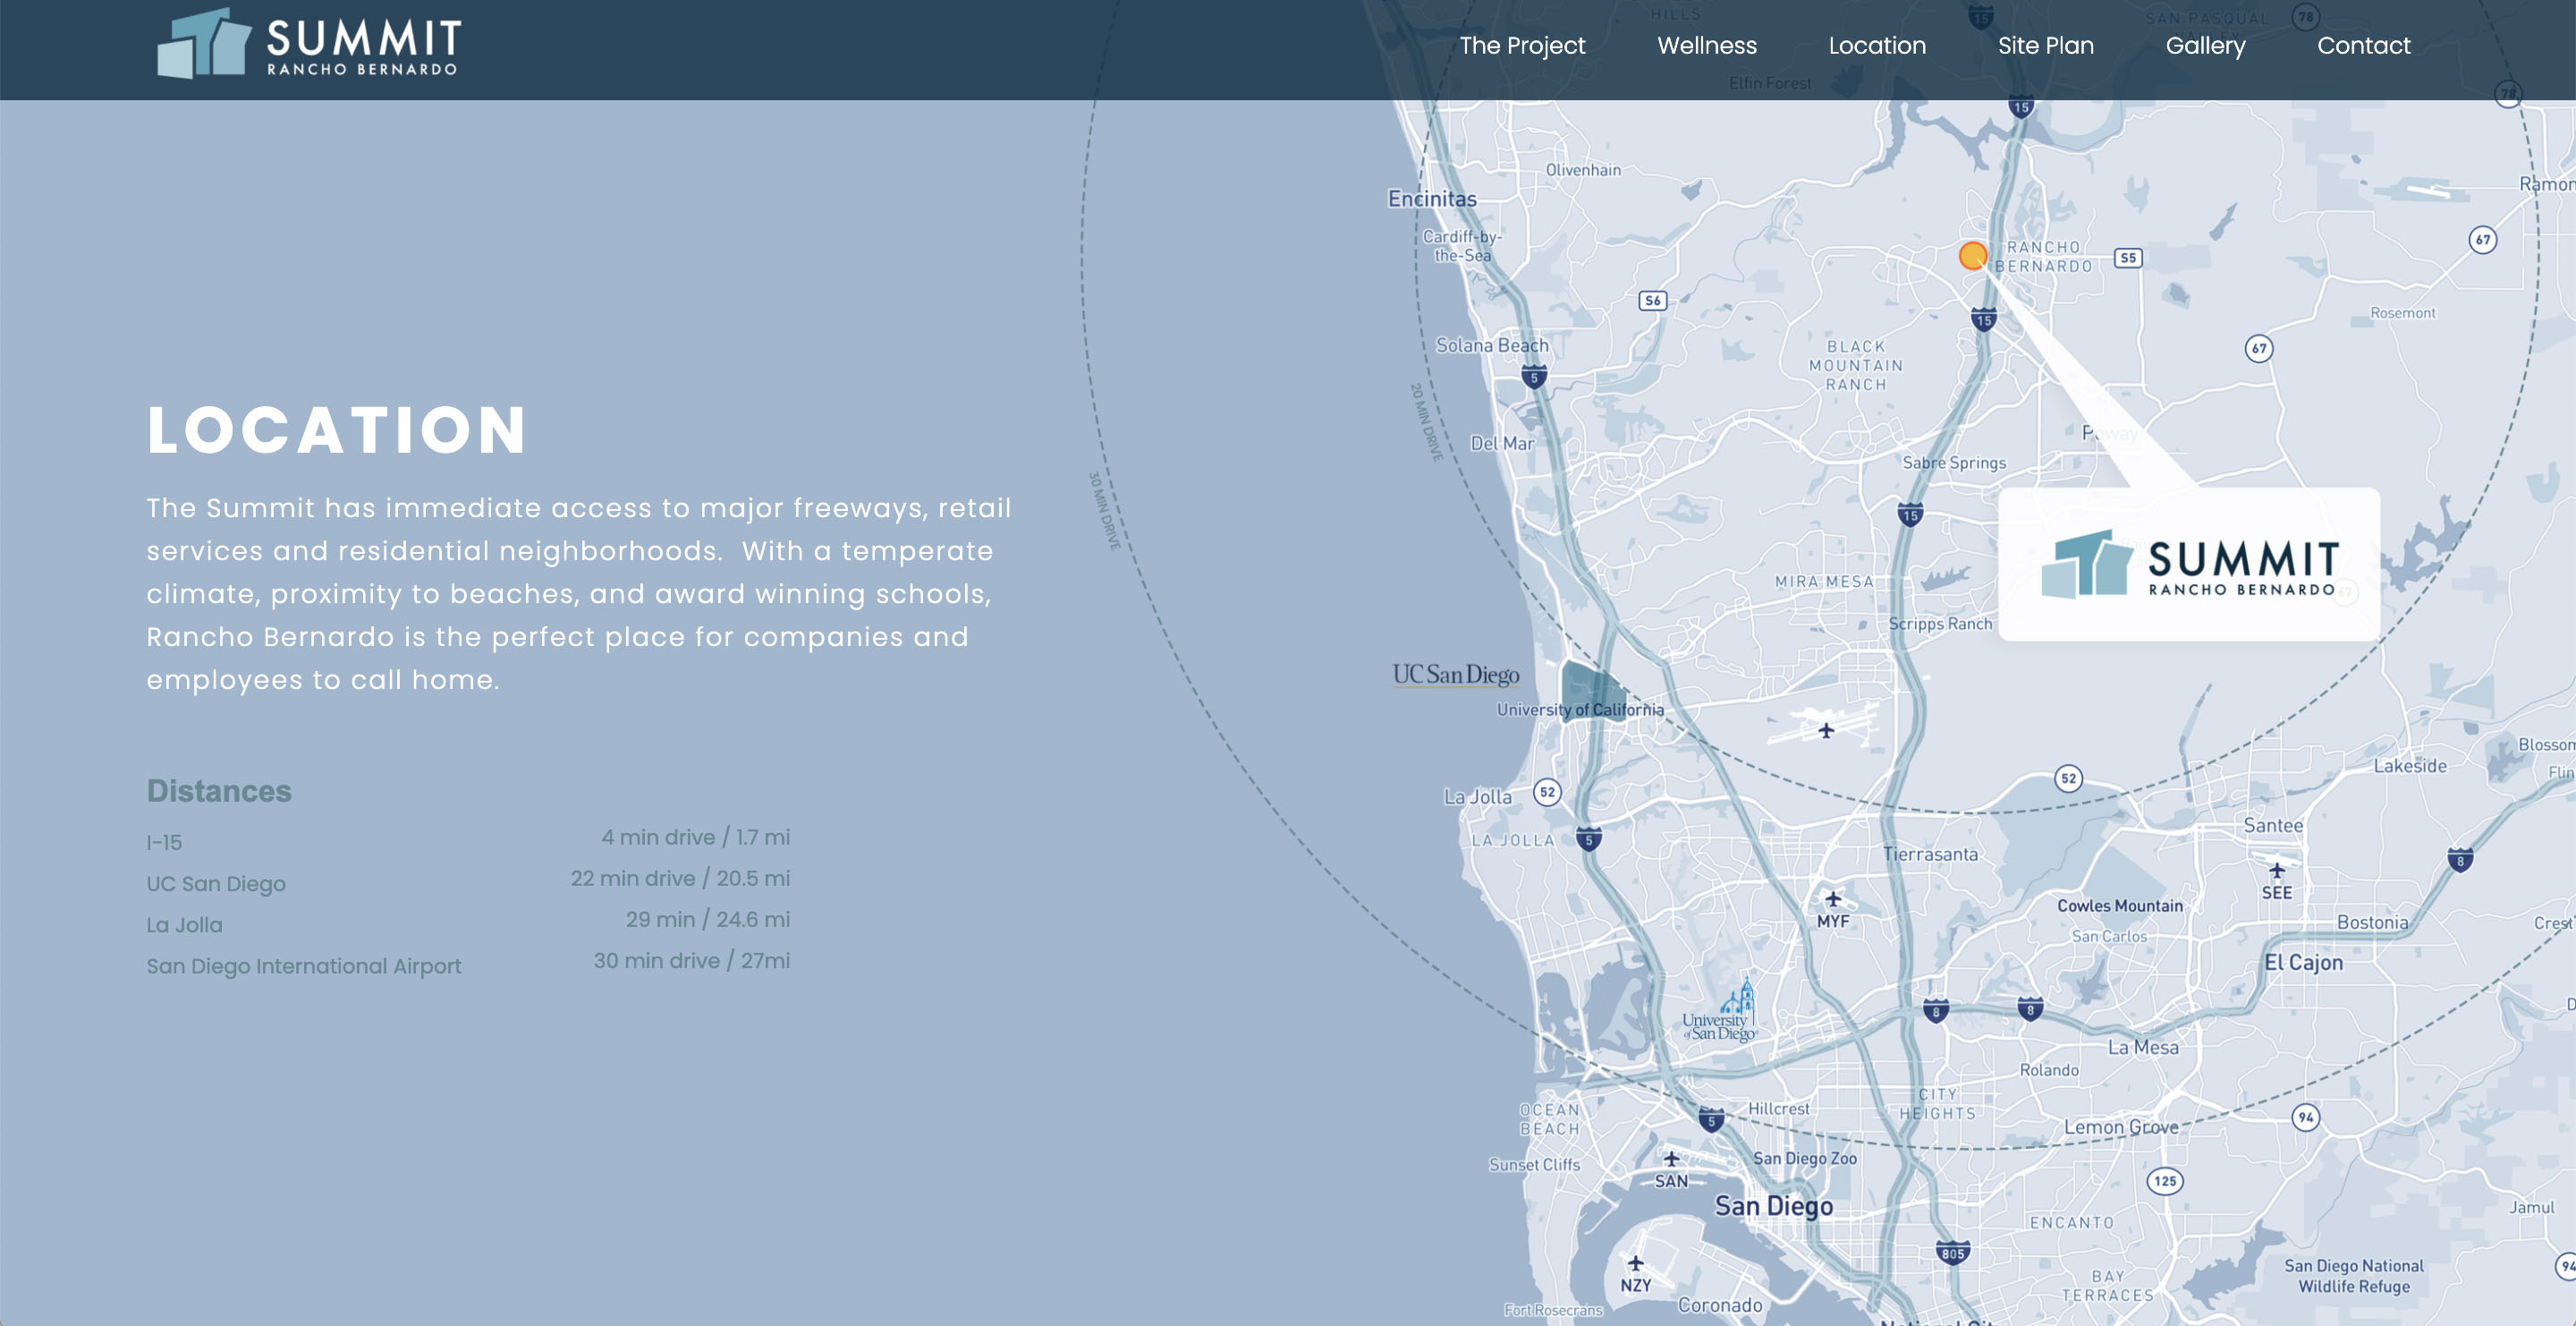Click the Distances heading
The height and width of the screenshot is (1326, 2576).
[x=219, y=791]
